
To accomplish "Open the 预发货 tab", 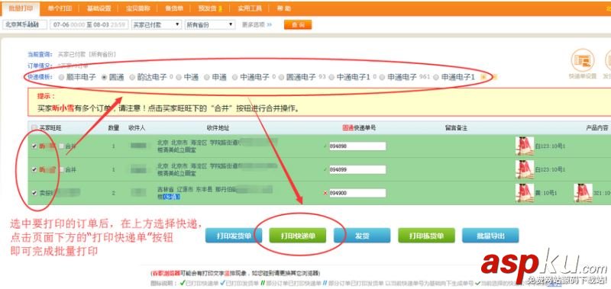I will [x=209, y=8].
